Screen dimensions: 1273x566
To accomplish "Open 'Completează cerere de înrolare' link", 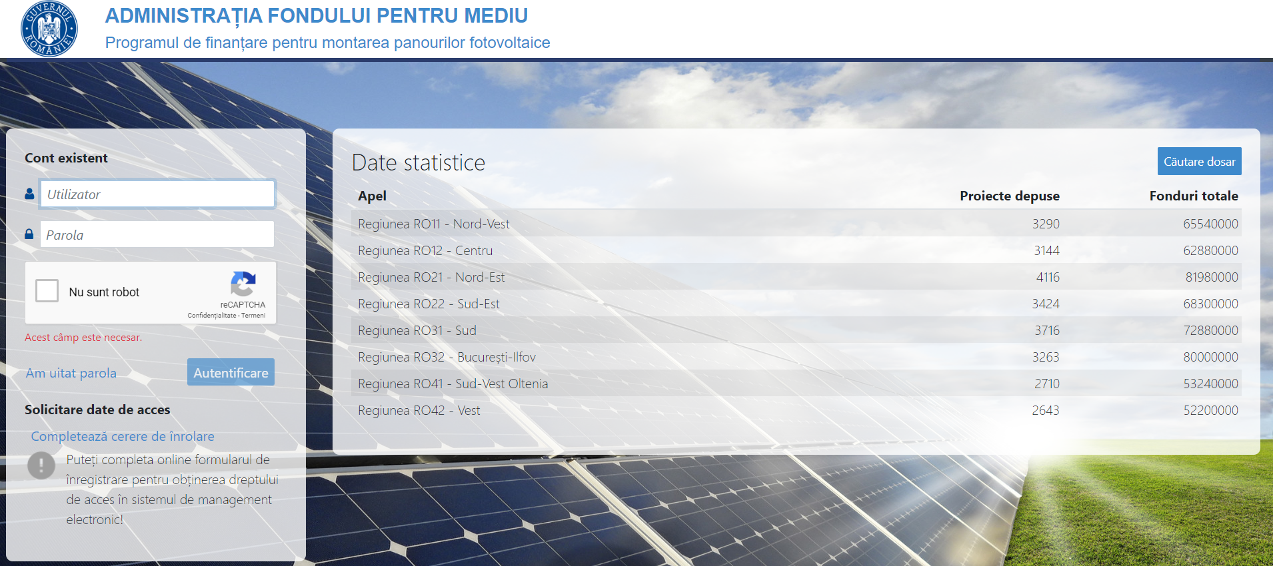I will (x=123, y=436).
